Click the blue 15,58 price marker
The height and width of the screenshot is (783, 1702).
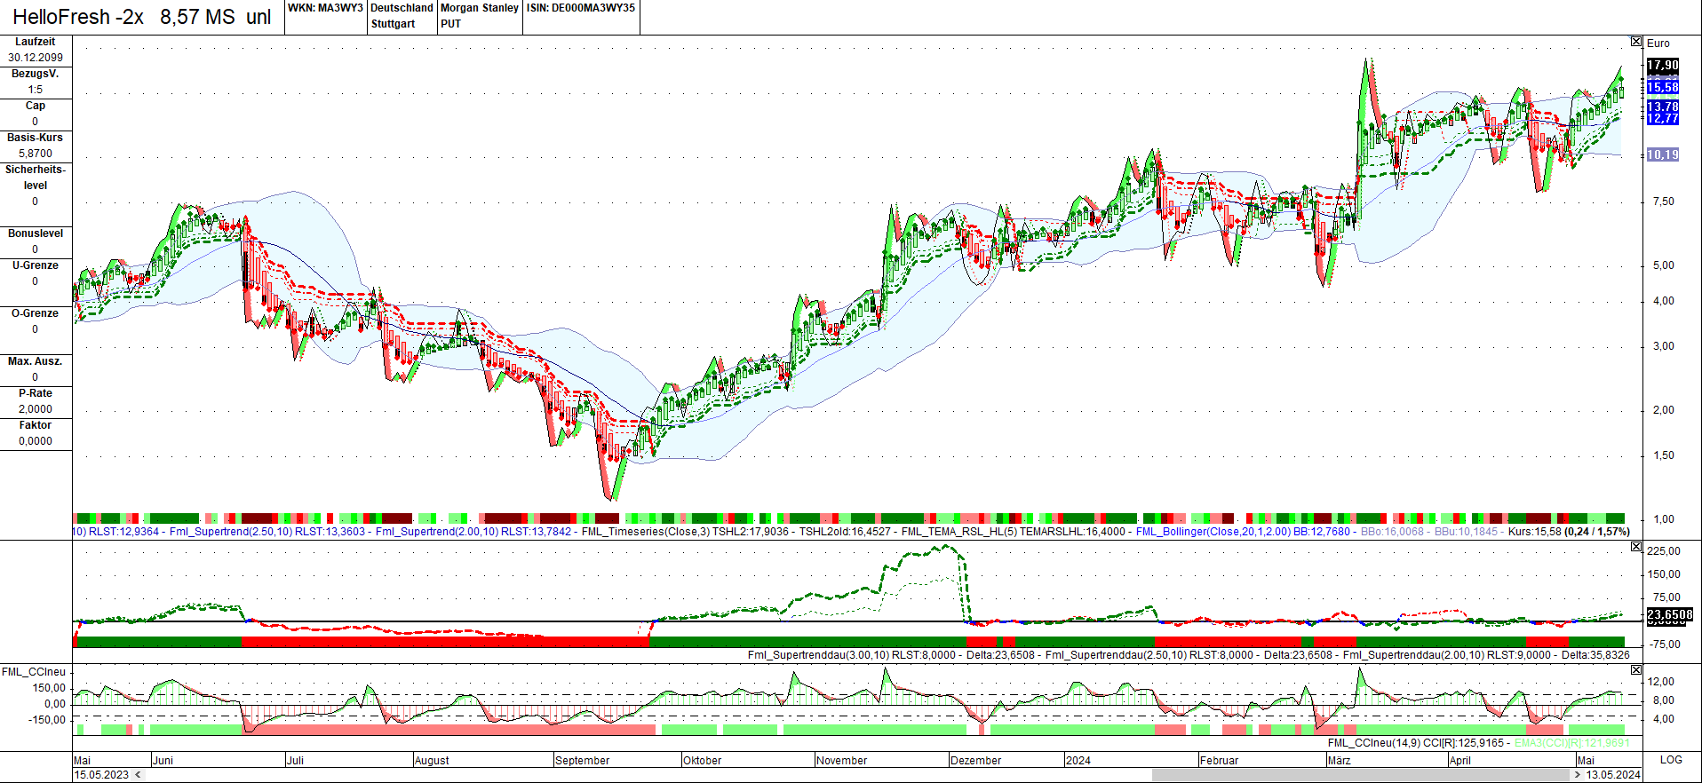tap(1663, 87)
